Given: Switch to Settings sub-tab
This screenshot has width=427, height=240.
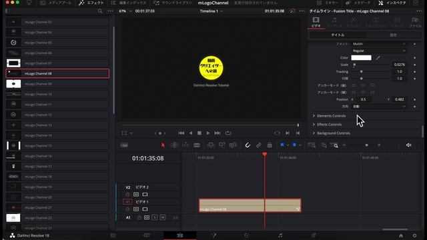Looking at the screenshot, I should tap(394, 35).
